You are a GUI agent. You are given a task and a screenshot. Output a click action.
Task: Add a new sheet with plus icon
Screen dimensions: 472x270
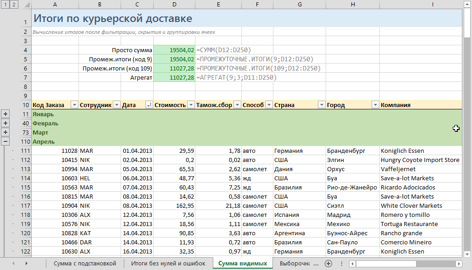[x=328, y=264]
